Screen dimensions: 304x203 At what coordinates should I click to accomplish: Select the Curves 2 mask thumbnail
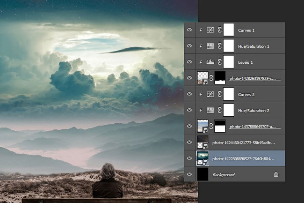(229, 94)
